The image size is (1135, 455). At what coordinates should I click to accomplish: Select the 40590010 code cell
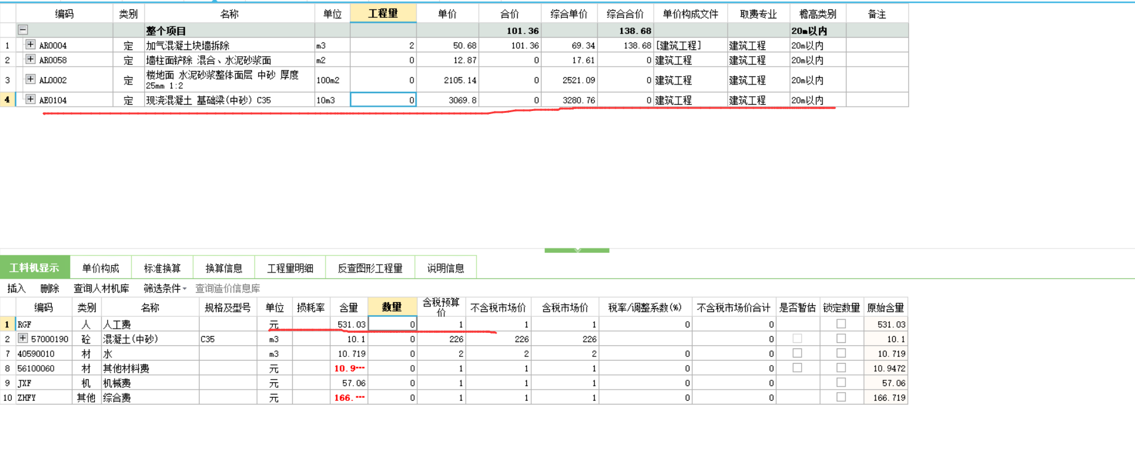(43, 353)
